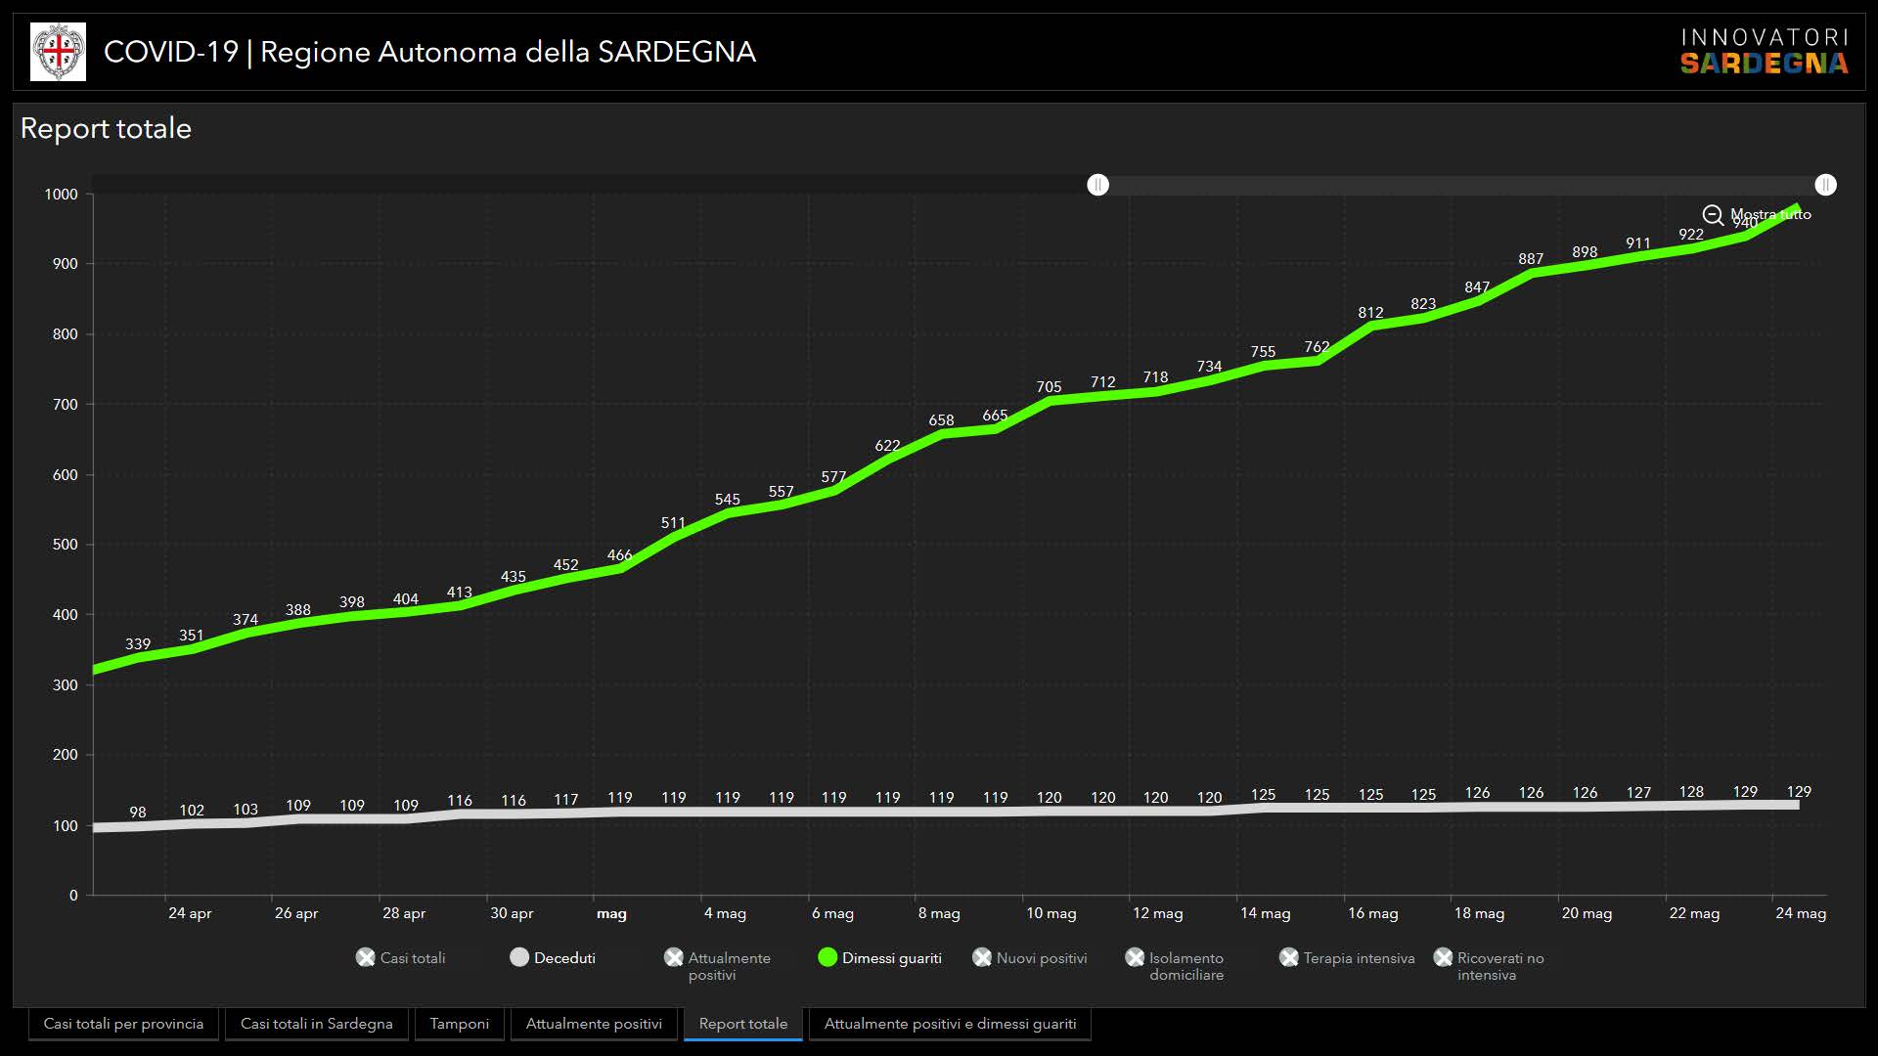
Task: Hide the Deceduti series in legend
Action: 519,957
